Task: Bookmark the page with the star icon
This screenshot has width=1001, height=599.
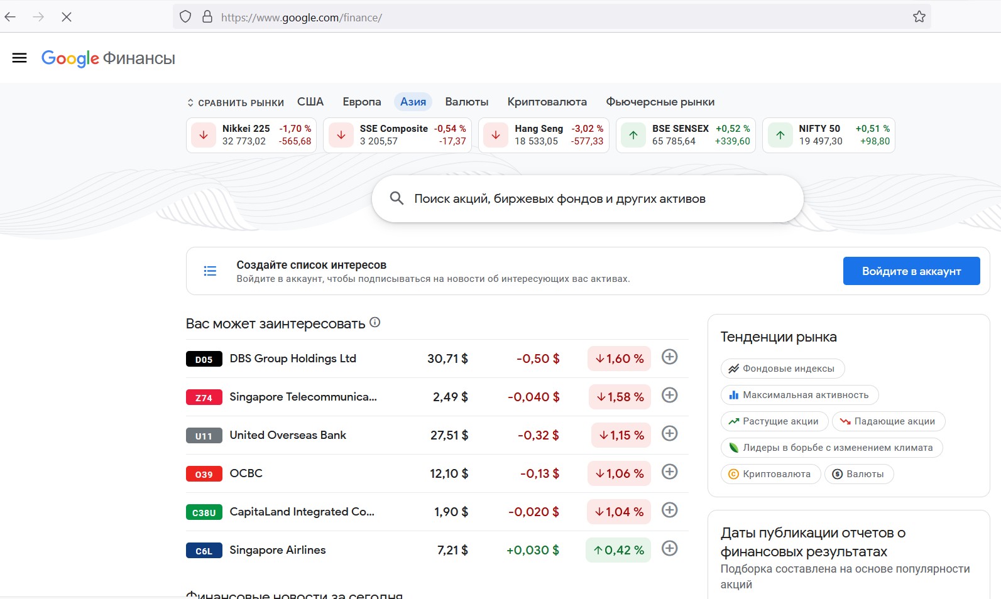Action: (919, 17)
